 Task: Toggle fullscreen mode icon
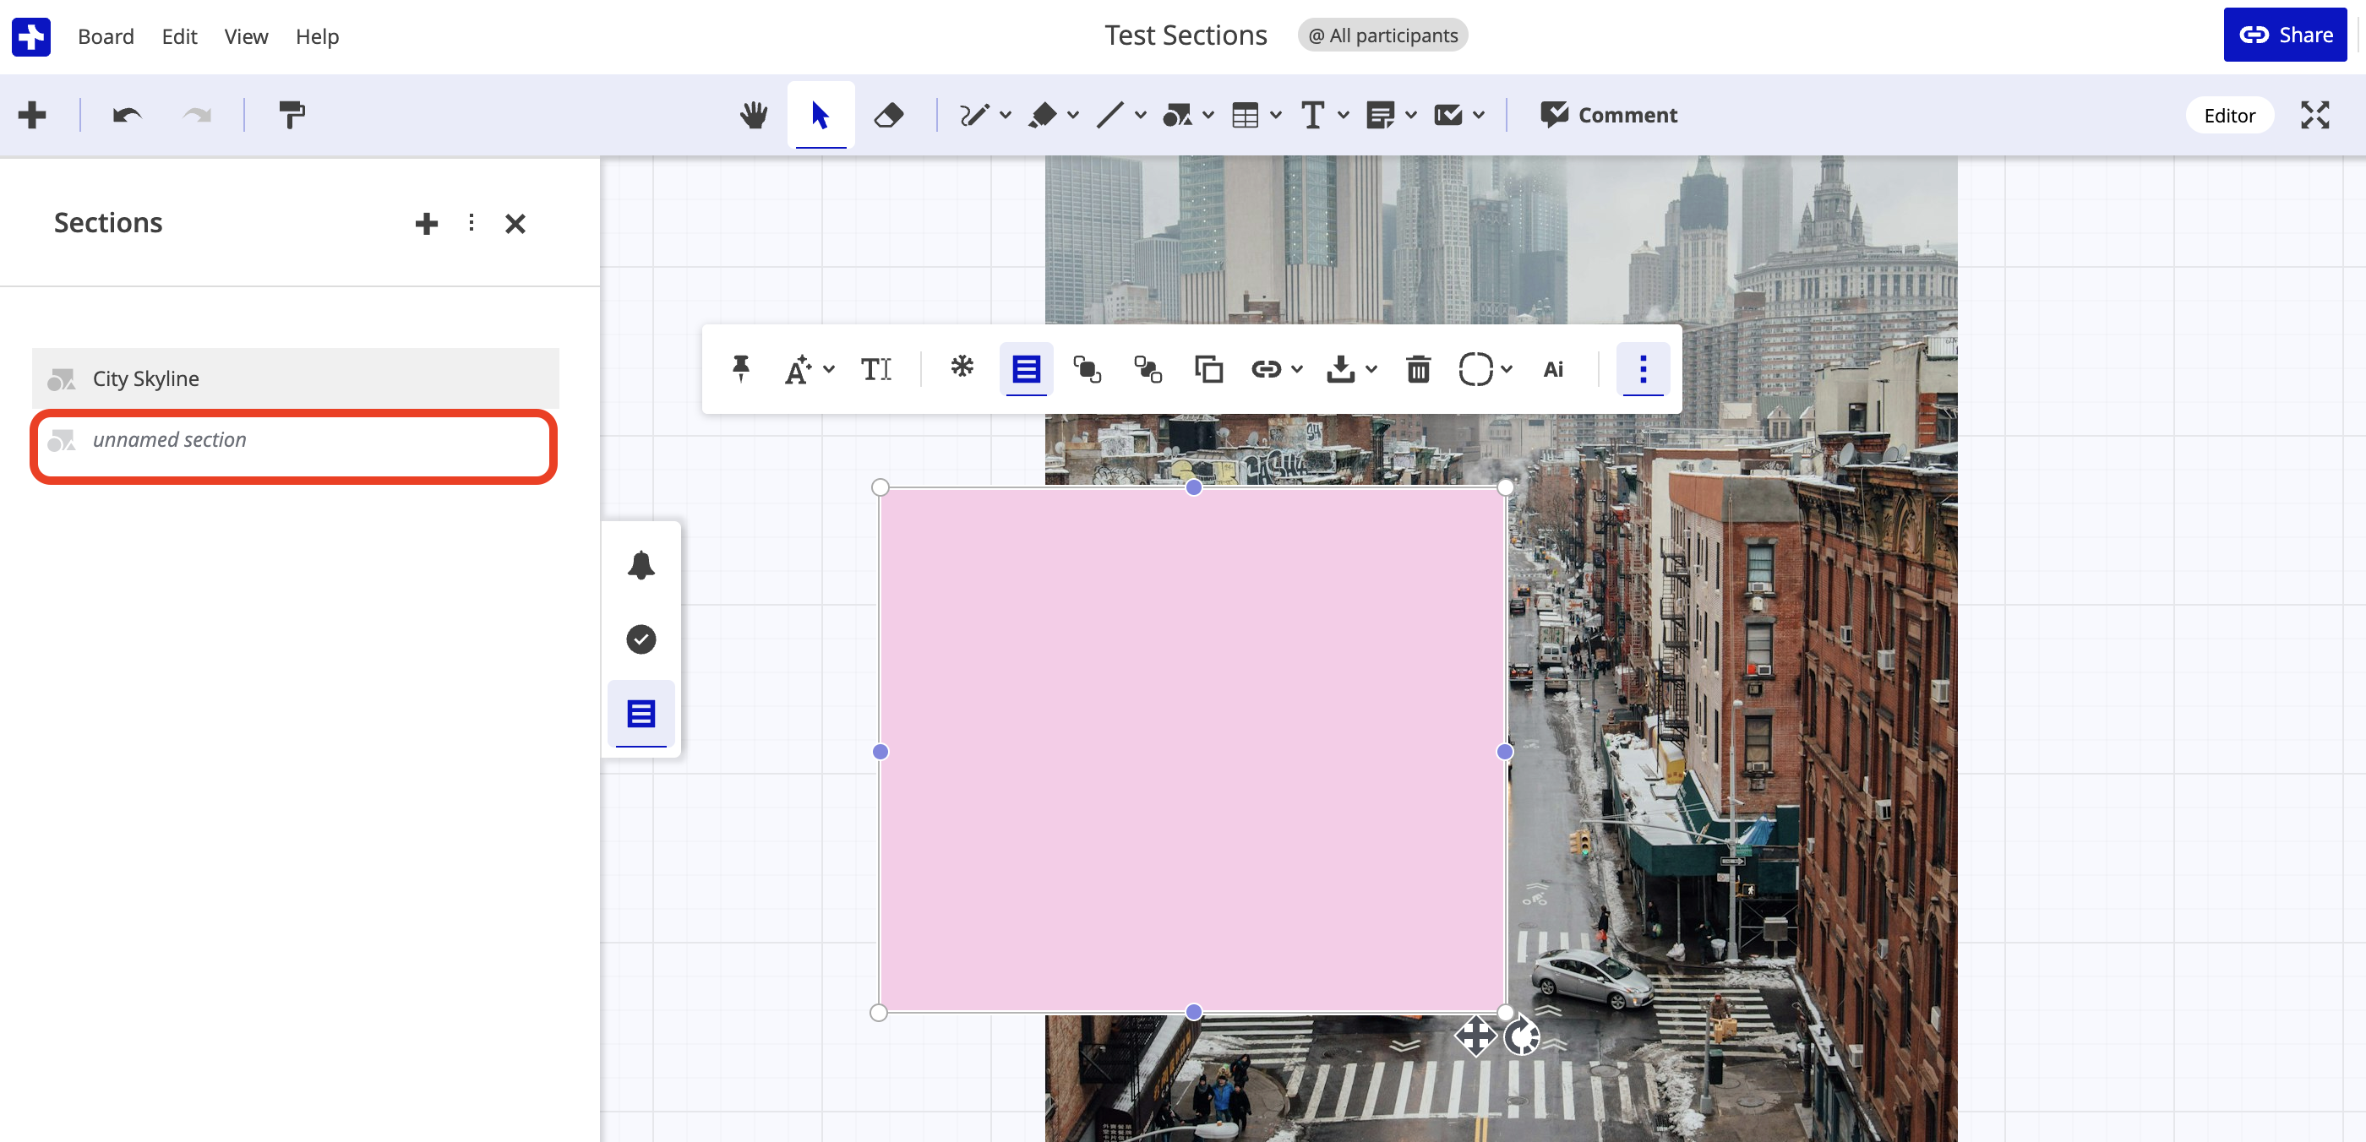pos(2314,115)
